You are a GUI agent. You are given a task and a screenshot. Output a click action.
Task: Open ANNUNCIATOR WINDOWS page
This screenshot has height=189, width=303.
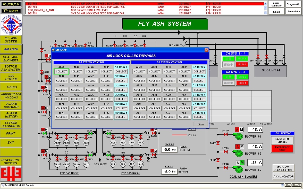point(11,96)
